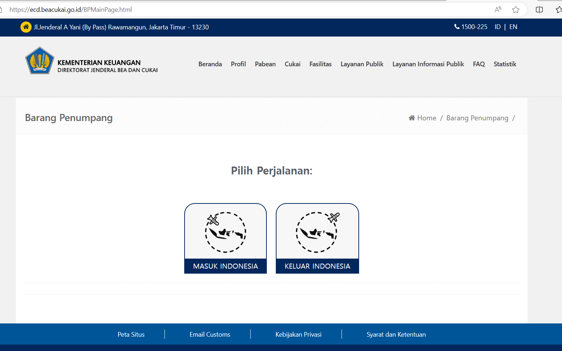Open the split screen browser icon

539,10
